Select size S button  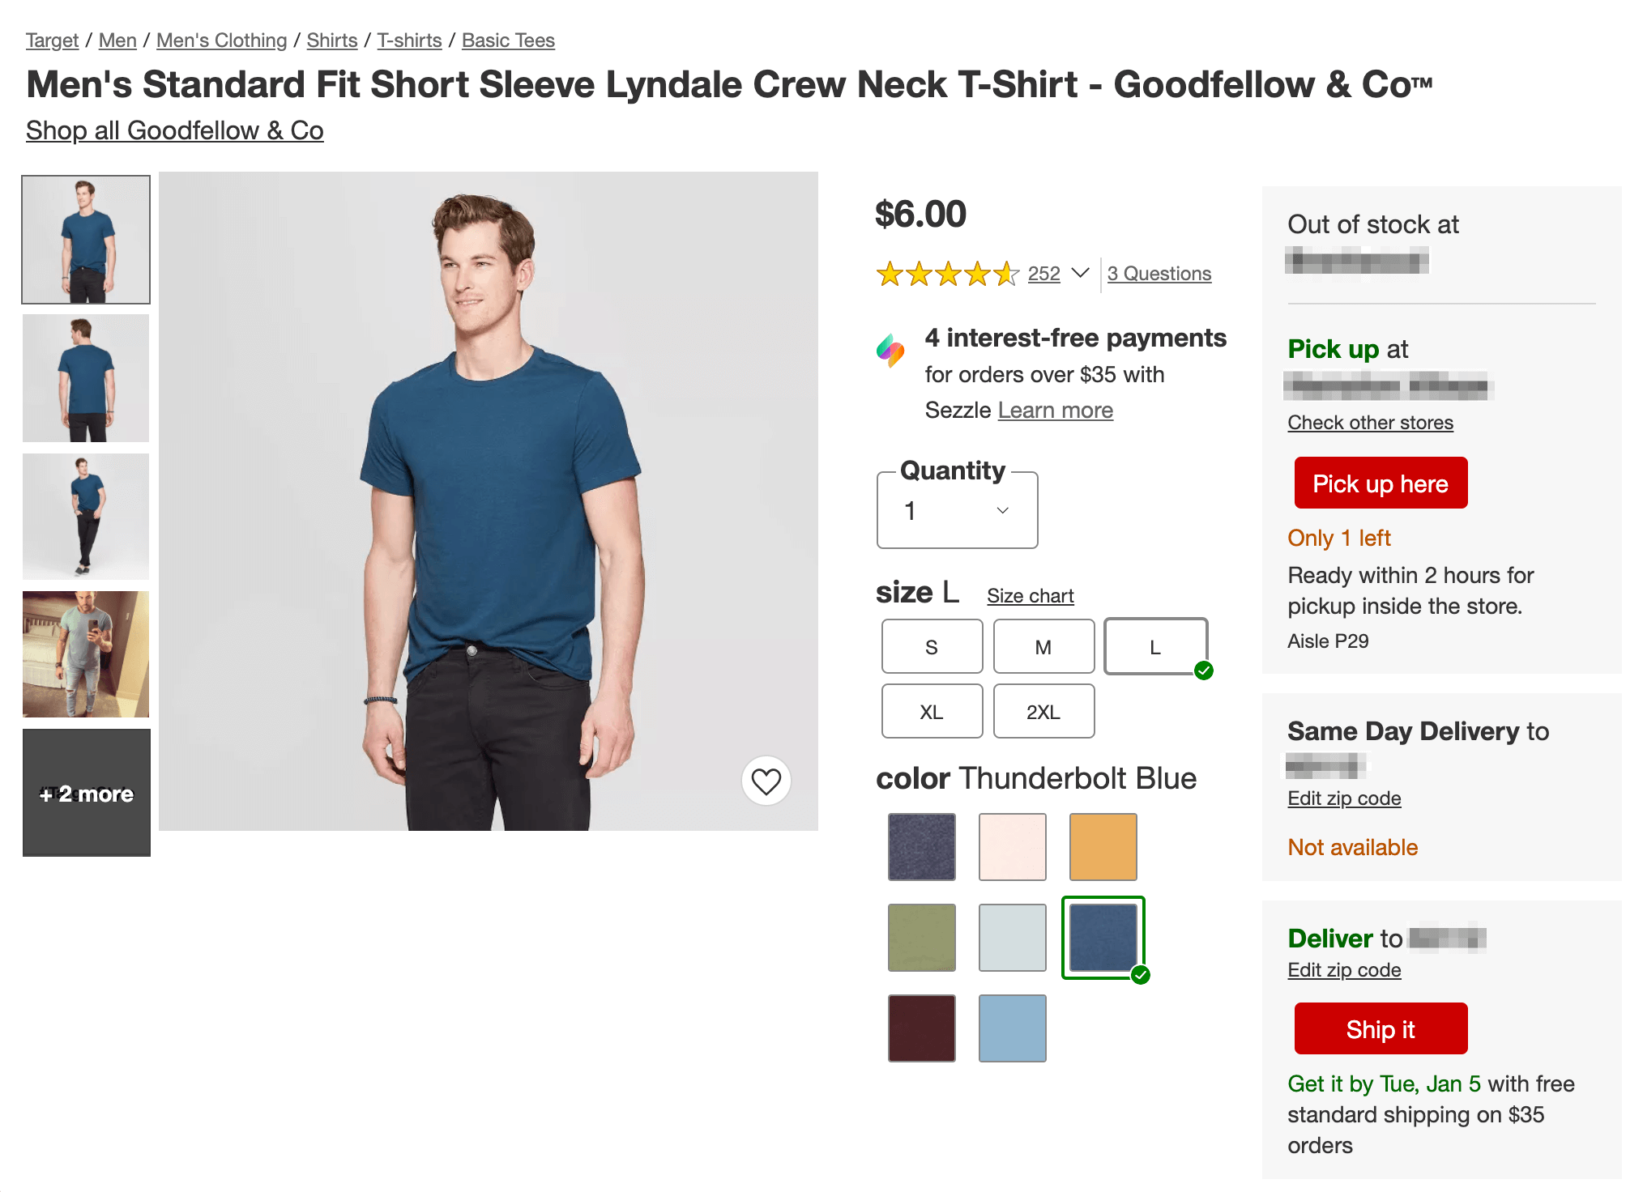[x=930, y=645]
